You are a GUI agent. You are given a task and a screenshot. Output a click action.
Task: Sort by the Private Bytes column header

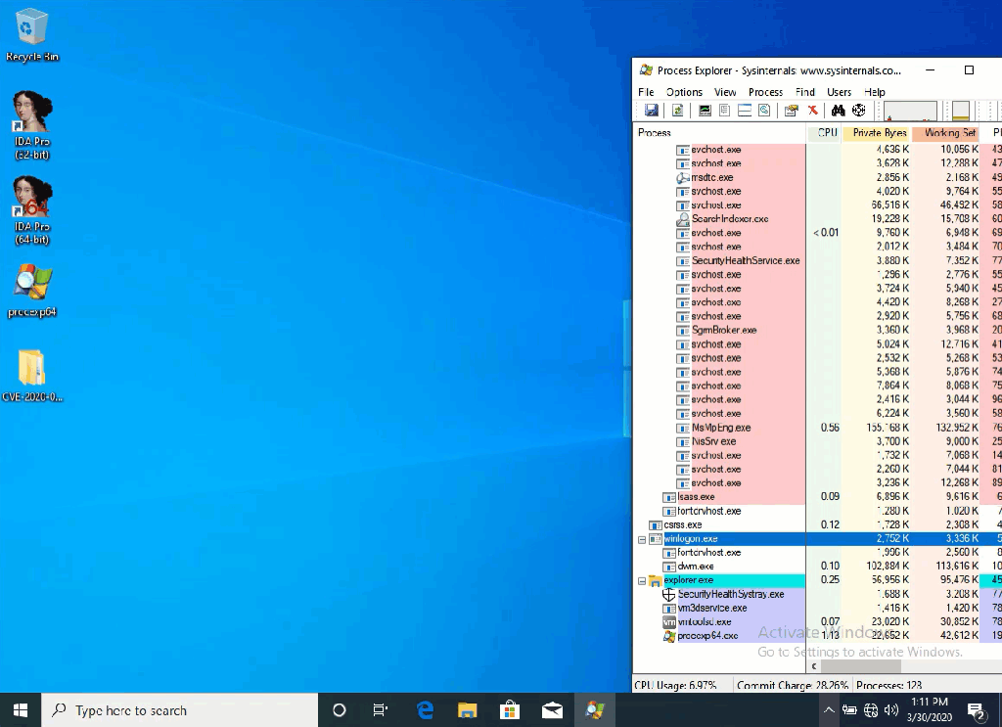tap(878, 133)
